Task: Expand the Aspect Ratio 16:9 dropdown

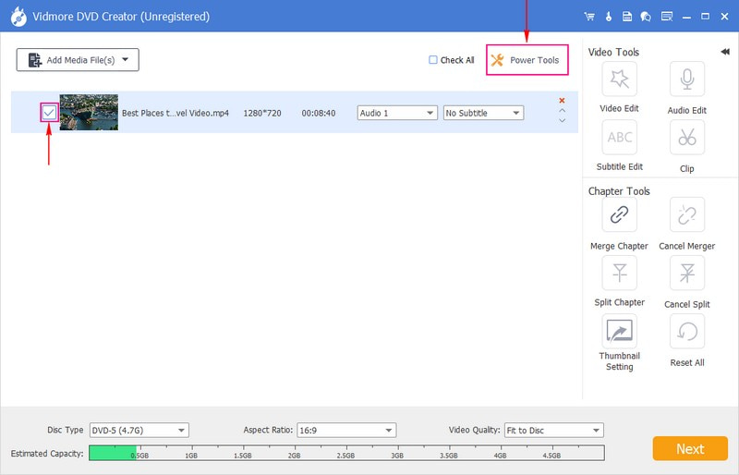Action: coord(345,430)
